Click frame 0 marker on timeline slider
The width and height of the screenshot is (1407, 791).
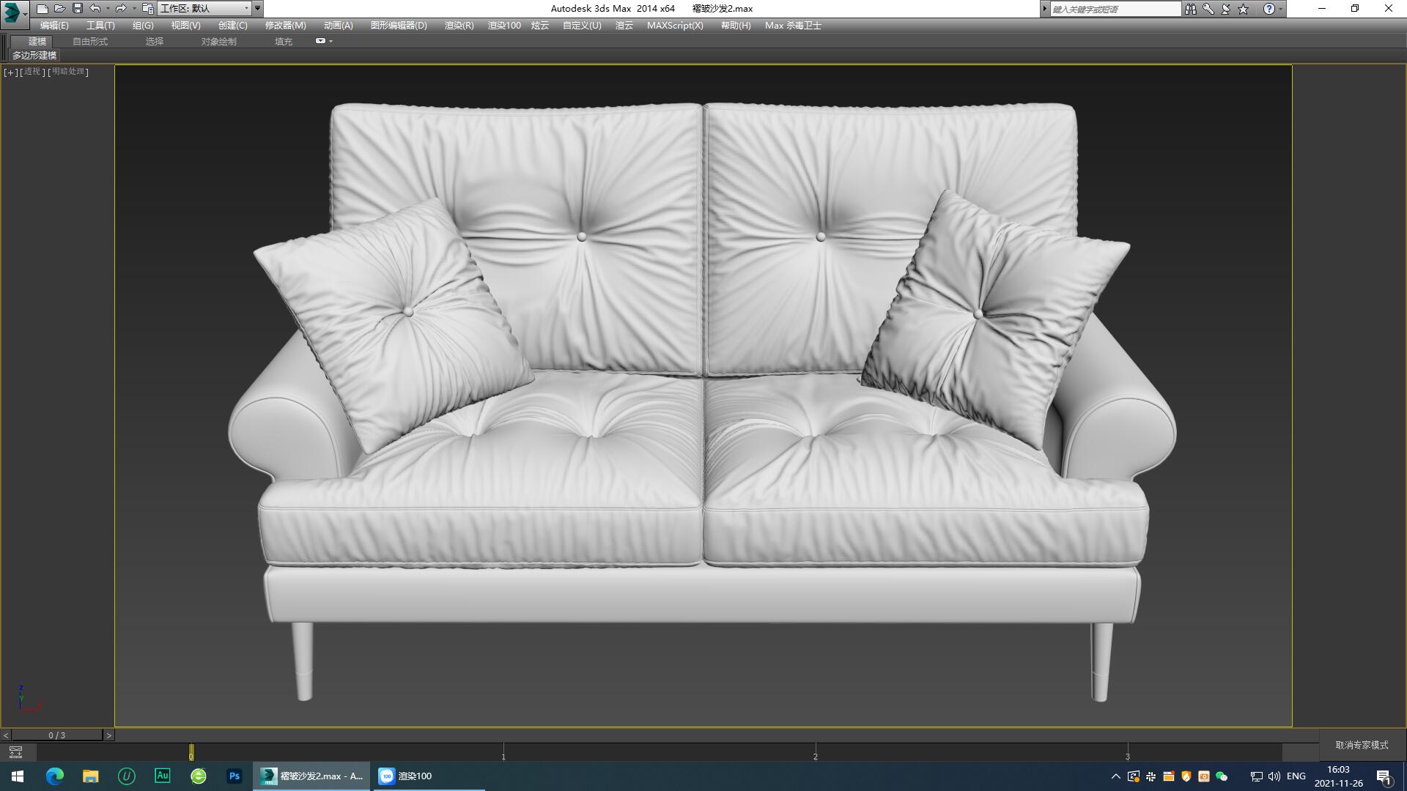pyautogui.click(x=192, y=753)
